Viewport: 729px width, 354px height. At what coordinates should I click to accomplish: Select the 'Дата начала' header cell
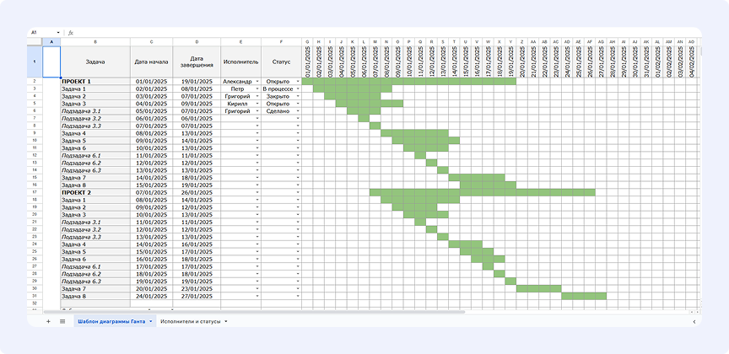[x=152, y=61]
